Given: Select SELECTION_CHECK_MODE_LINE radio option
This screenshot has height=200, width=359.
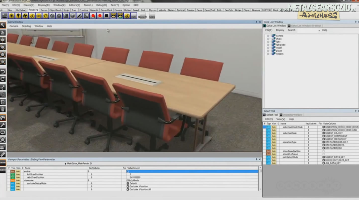Looking at the screenshot, I should [324, 130].
